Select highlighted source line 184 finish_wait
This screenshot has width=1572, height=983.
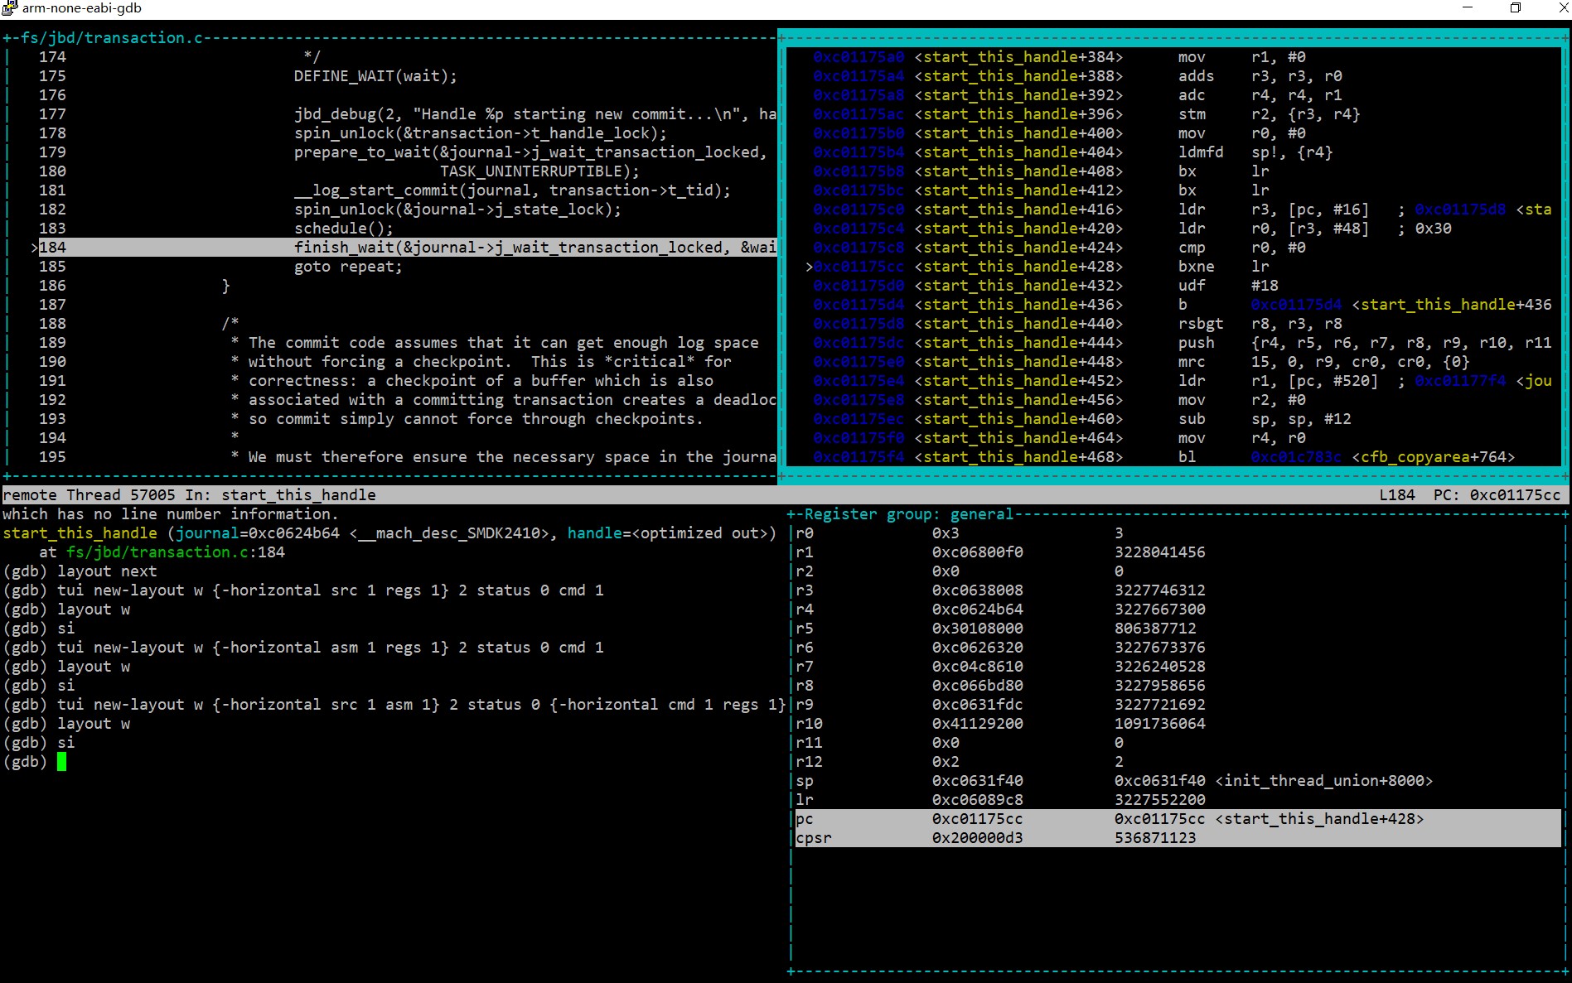pyautogui.click(x=408, y=248)
